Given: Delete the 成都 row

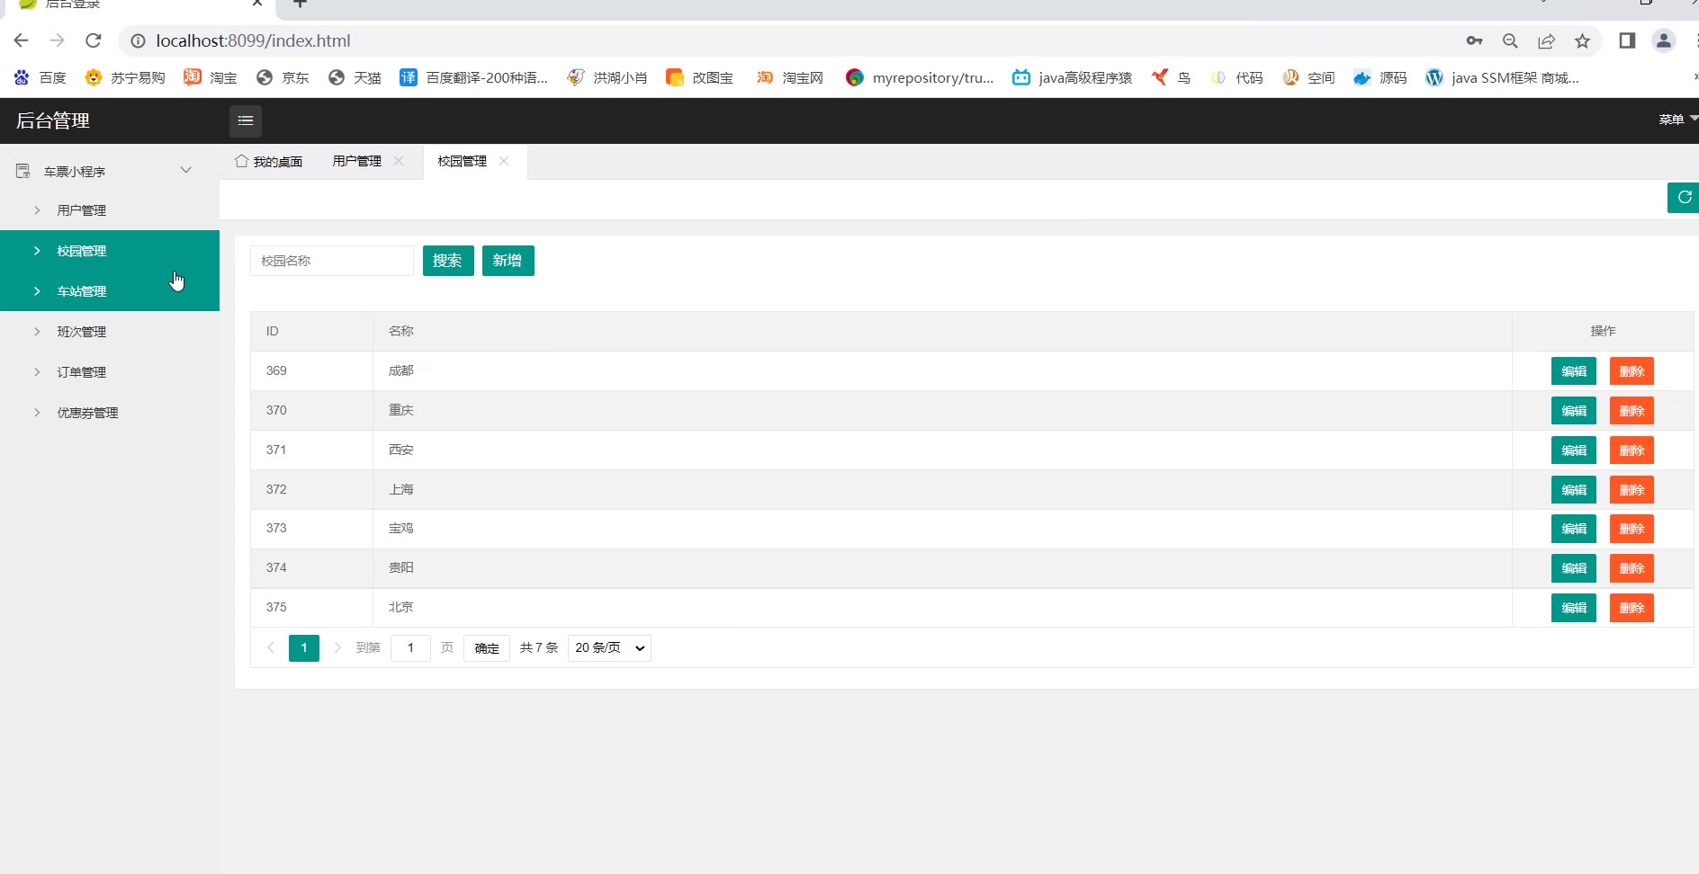Looking at the screenshot, I should pyautogui.click(x=1632, y=371).
